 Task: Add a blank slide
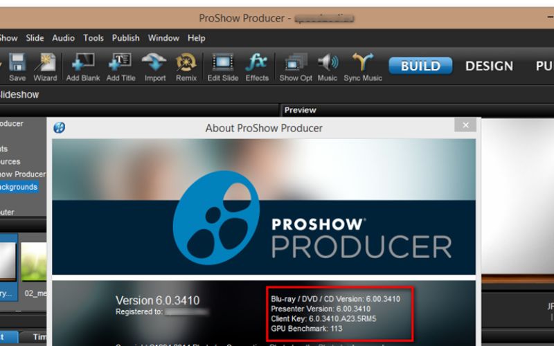click(83, 67)
